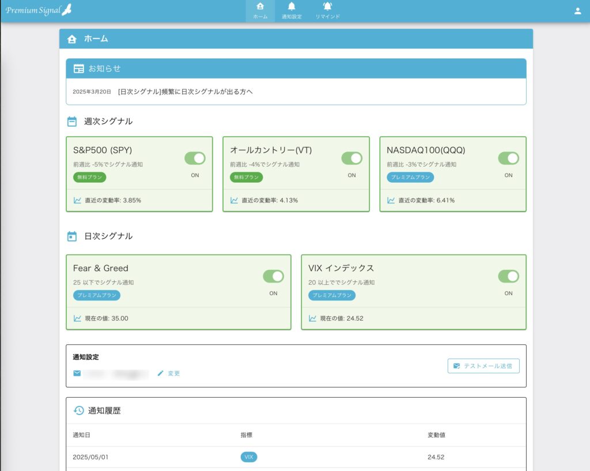Viewport: 590px width, 471px height.
Task: Click the VIX tag in history row
Action: 249,457
